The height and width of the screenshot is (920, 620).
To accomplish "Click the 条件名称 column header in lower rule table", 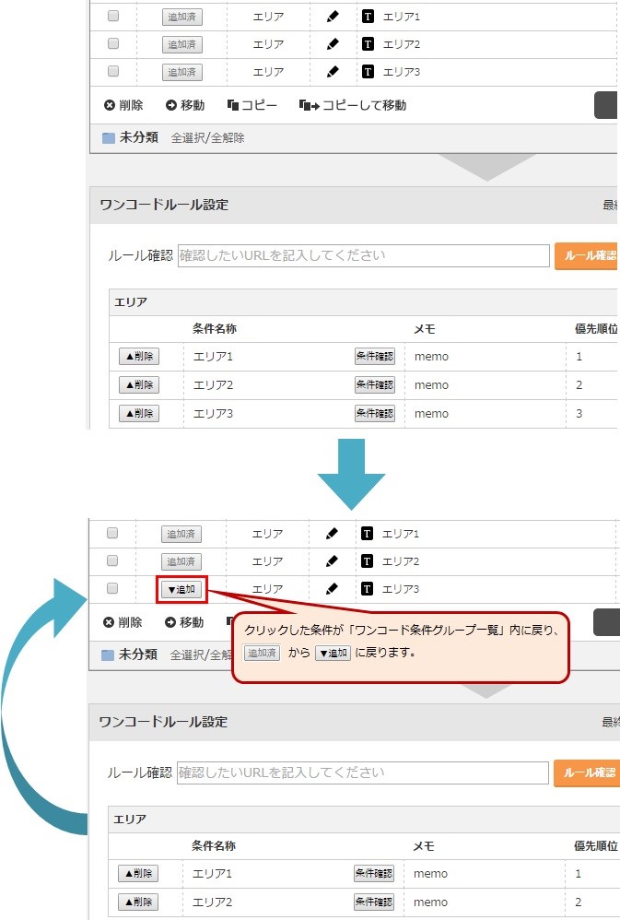I will (214, 846).
